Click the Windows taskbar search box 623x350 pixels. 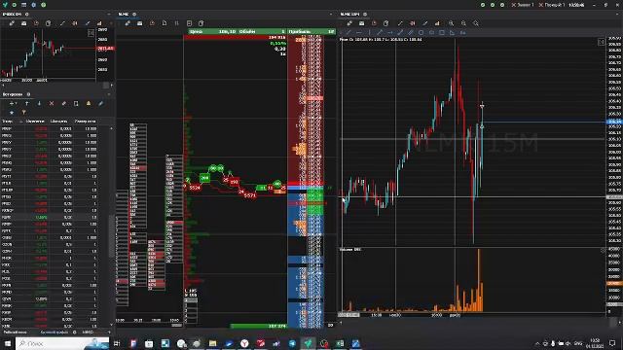coord(62,343)
